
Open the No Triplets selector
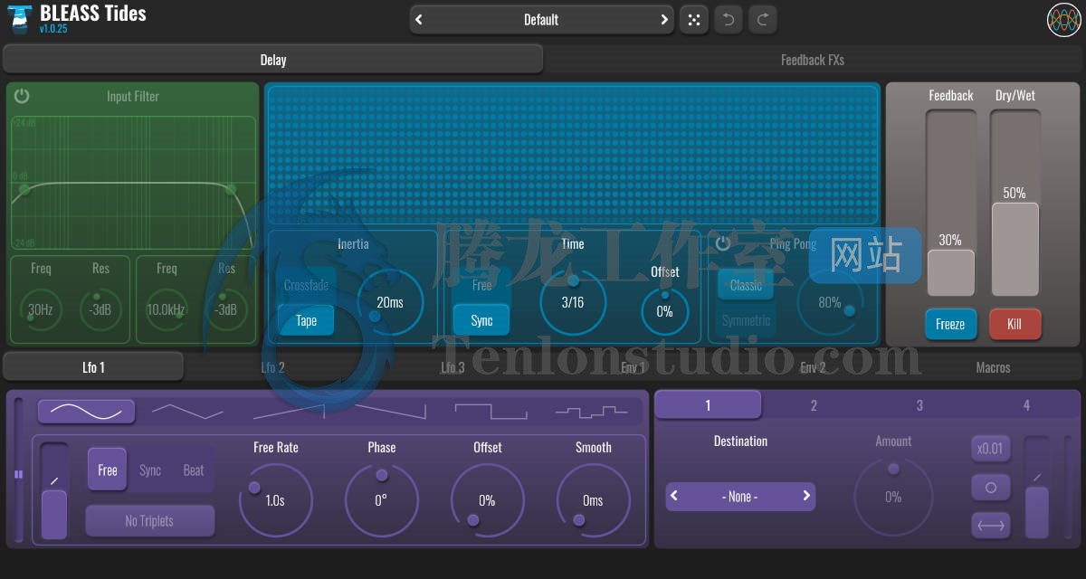click(x=150, y=520)
